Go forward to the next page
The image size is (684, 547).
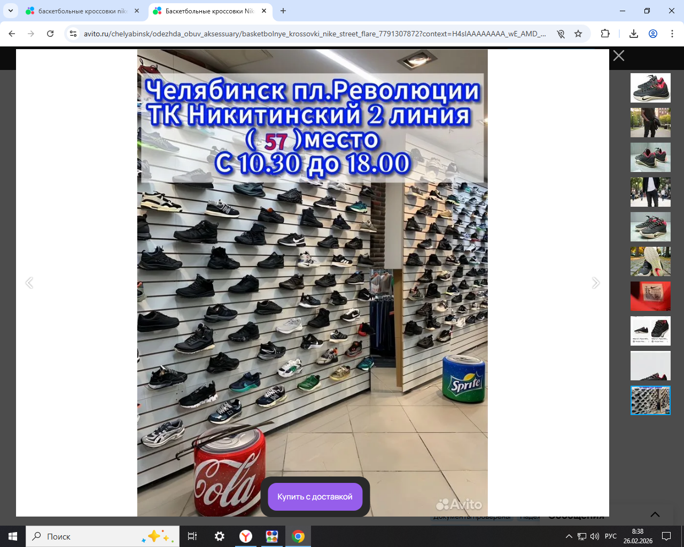tap(31, 34)
